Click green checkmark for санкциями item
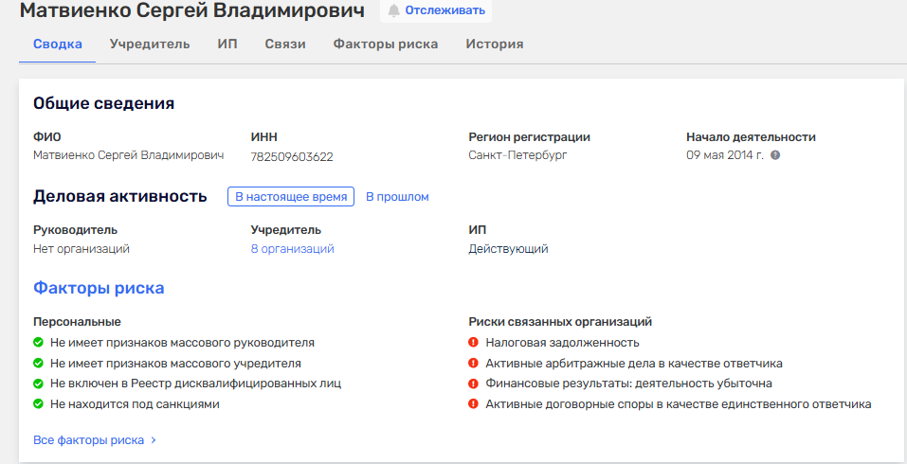The height and width of the screenshot is (464, 907). pyautogui.click(x=39, y=404)
